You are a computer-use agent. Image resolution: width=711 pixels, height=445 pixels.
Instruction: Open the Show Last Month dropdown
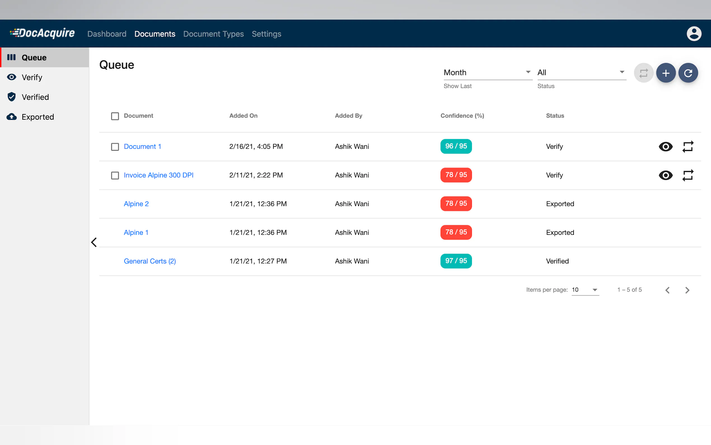[487, 72]
